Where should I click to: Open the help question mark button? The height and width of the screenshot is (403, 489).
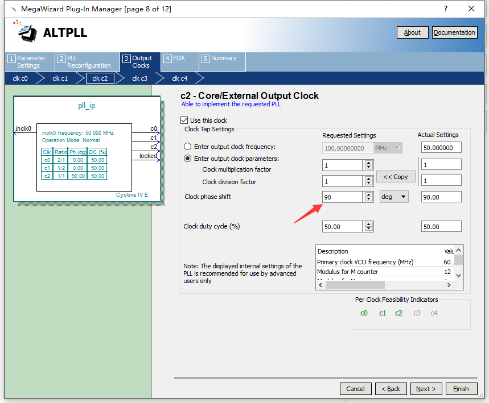(x=446, y=9)
